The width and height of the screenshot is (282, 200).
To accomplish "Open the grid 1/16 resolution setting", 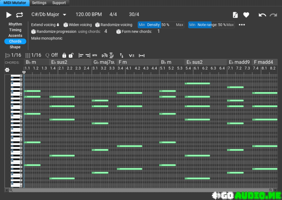I will pos(33,55).
